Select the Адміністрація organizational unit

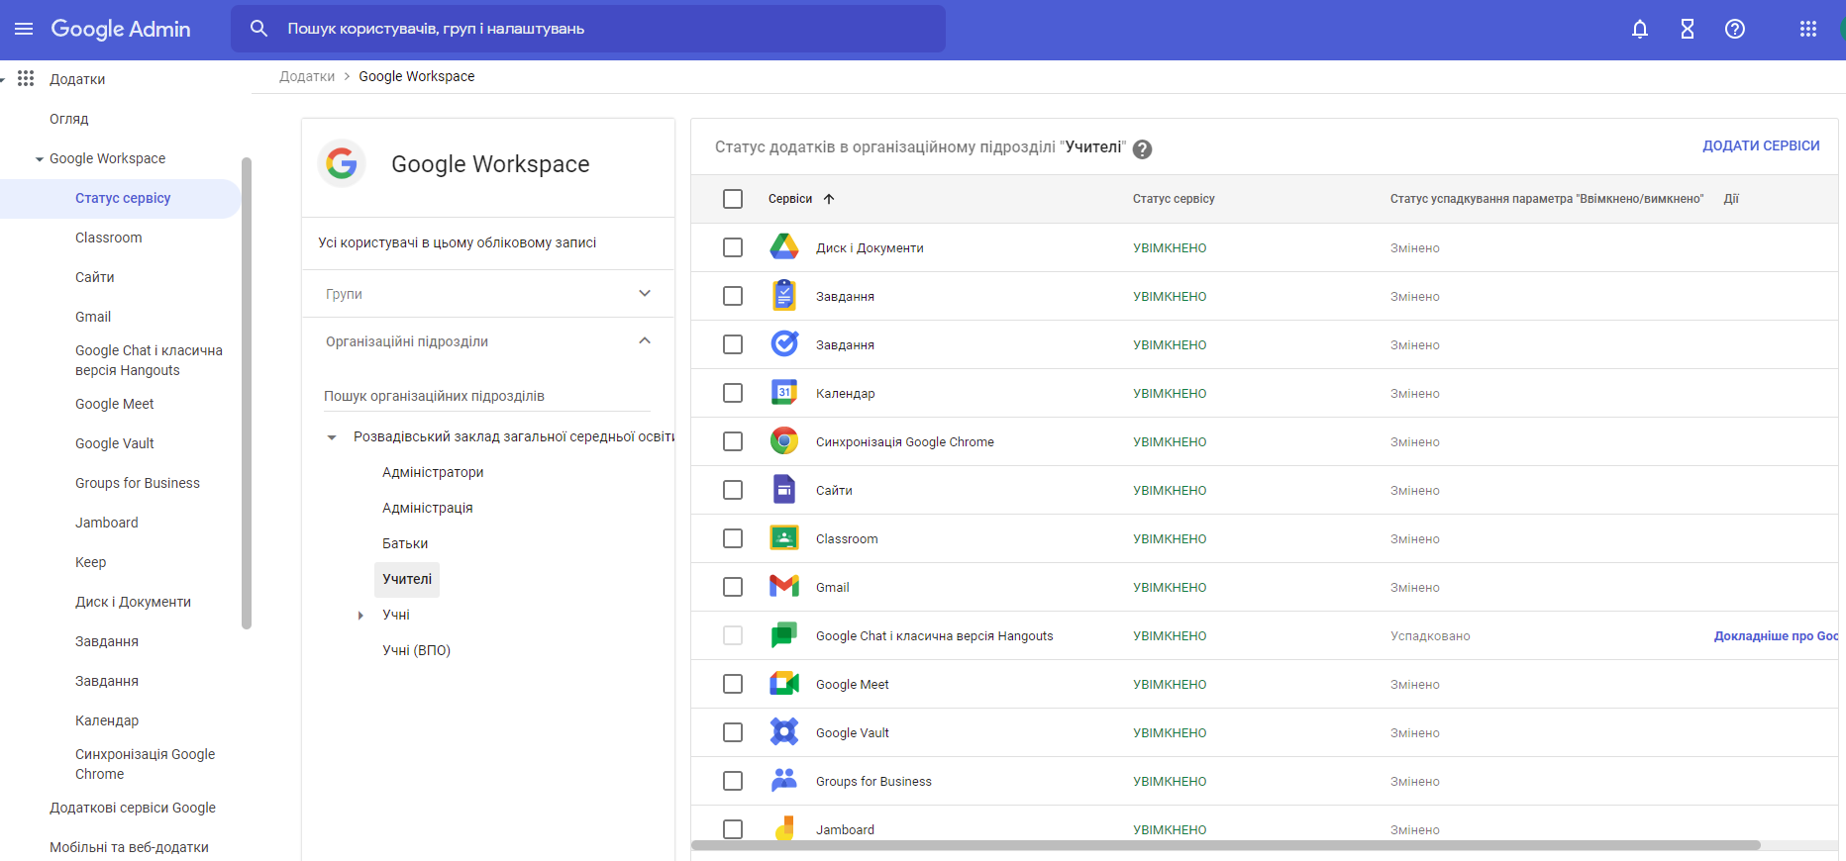[x=428, y=508]
